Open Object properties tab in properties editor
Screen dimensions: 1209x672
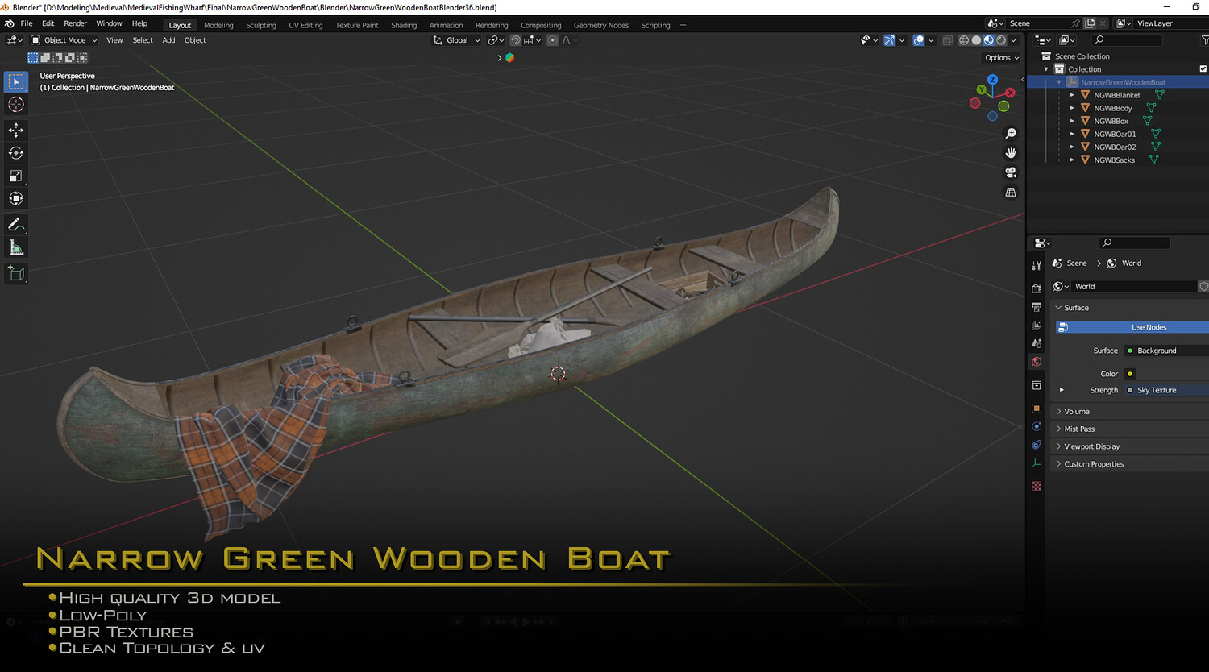point(1037,408)
